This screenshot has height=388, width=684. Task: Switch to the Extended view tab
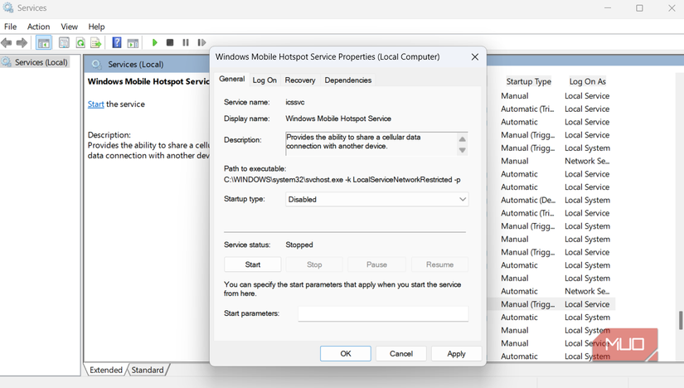pyautogui.click(x=106, y=370)
